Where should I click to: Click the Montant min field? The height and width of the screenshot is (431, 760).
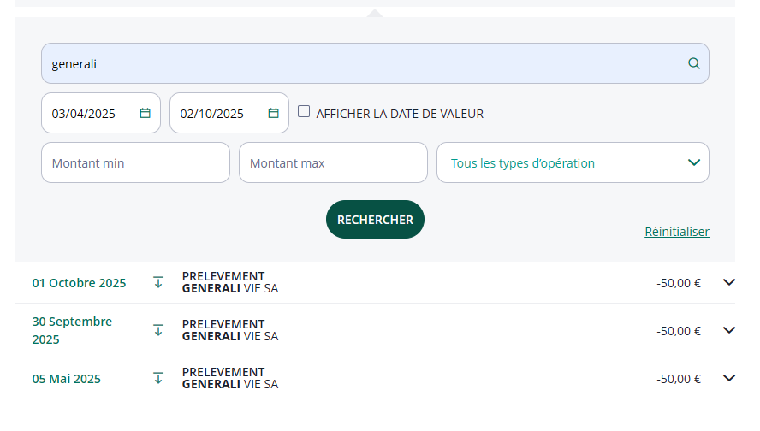[135, 162]
